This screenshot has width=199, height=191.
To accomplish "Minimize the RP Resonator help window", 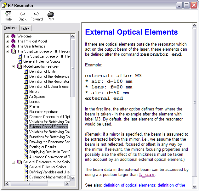I will (x=179, y=5).
